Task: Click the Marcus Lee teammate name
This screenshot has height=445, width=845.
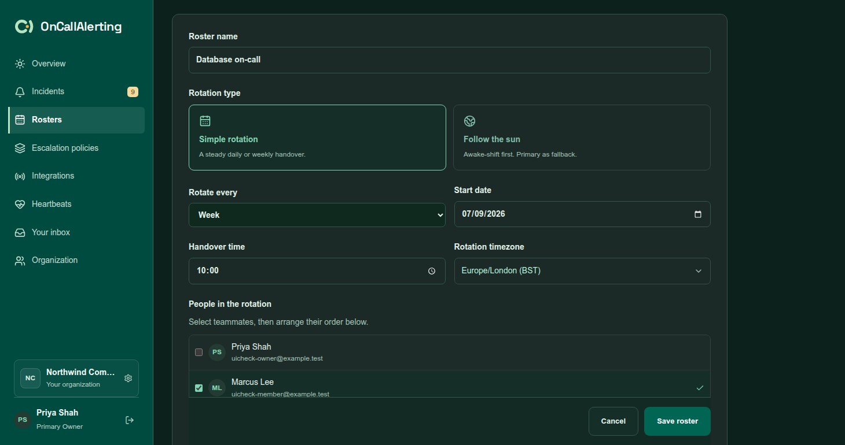Action: click(252, 382)
